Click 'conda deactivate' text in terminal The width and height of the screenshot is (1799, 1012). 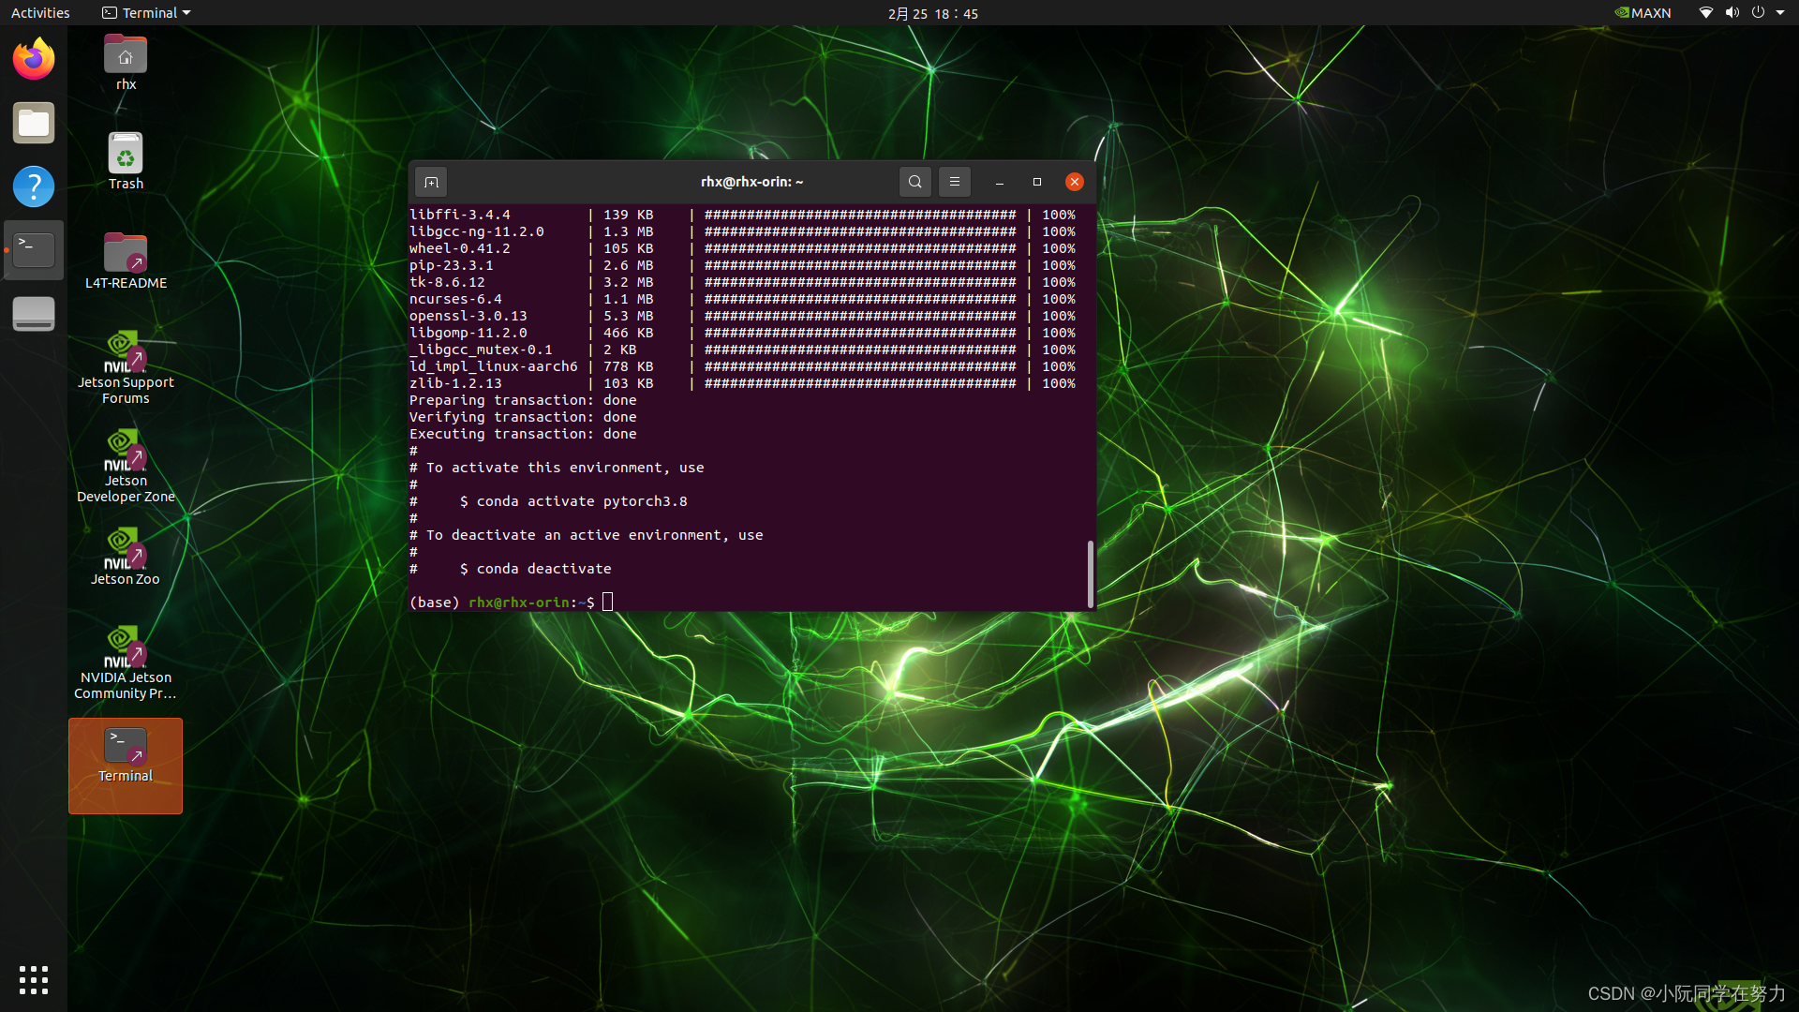(543, 569)
